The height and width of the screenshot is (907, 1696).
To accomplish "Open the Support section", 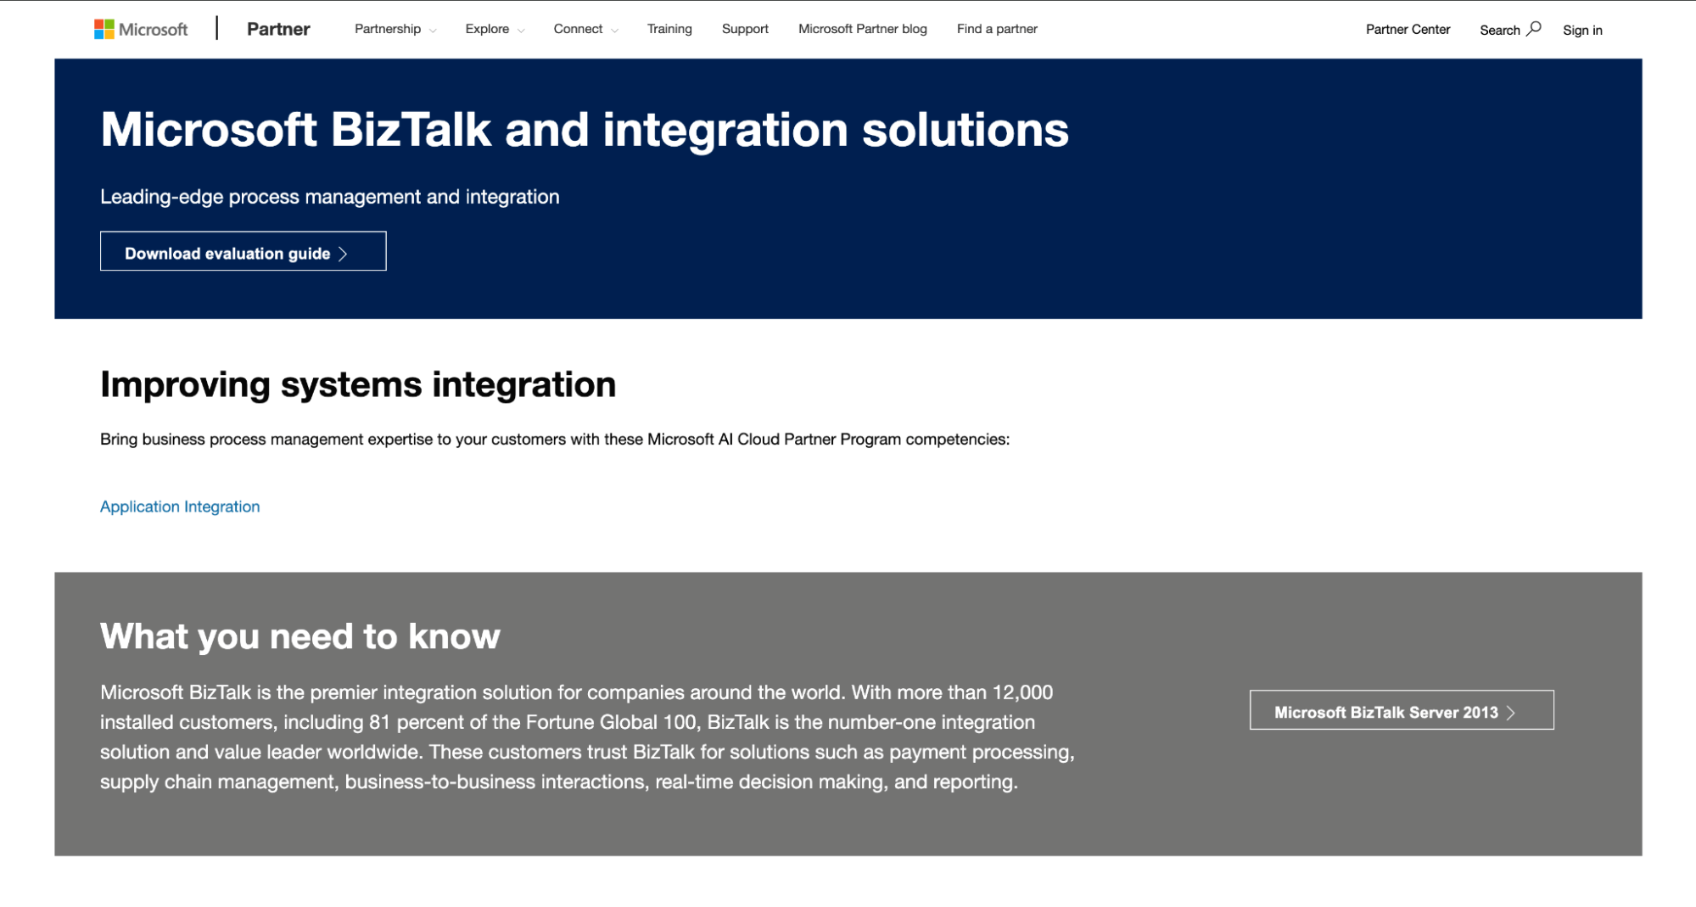I will pyautogui.click(x=744, y=28).
